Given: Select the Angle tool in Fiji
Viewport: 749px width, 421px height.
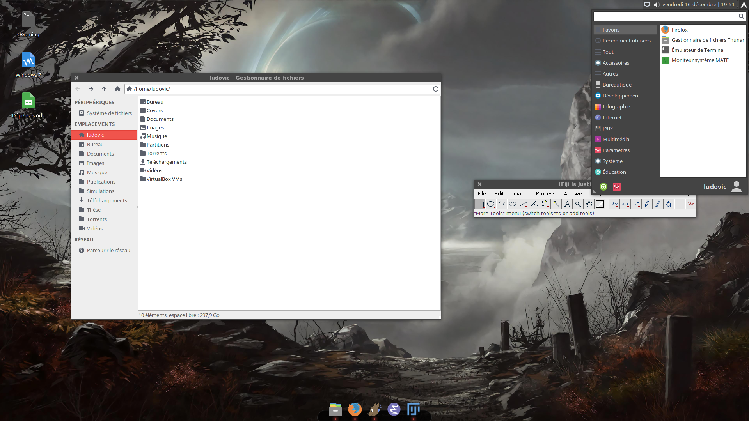Looking at the screenshot, I should (x=534, y=204).
